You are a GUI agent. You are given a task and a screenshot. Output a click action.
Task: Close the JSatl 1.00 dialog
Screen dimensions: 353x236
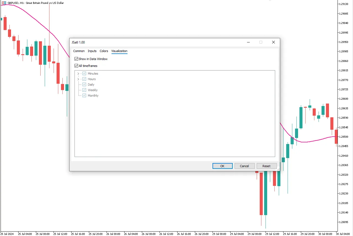click(274, 42)
